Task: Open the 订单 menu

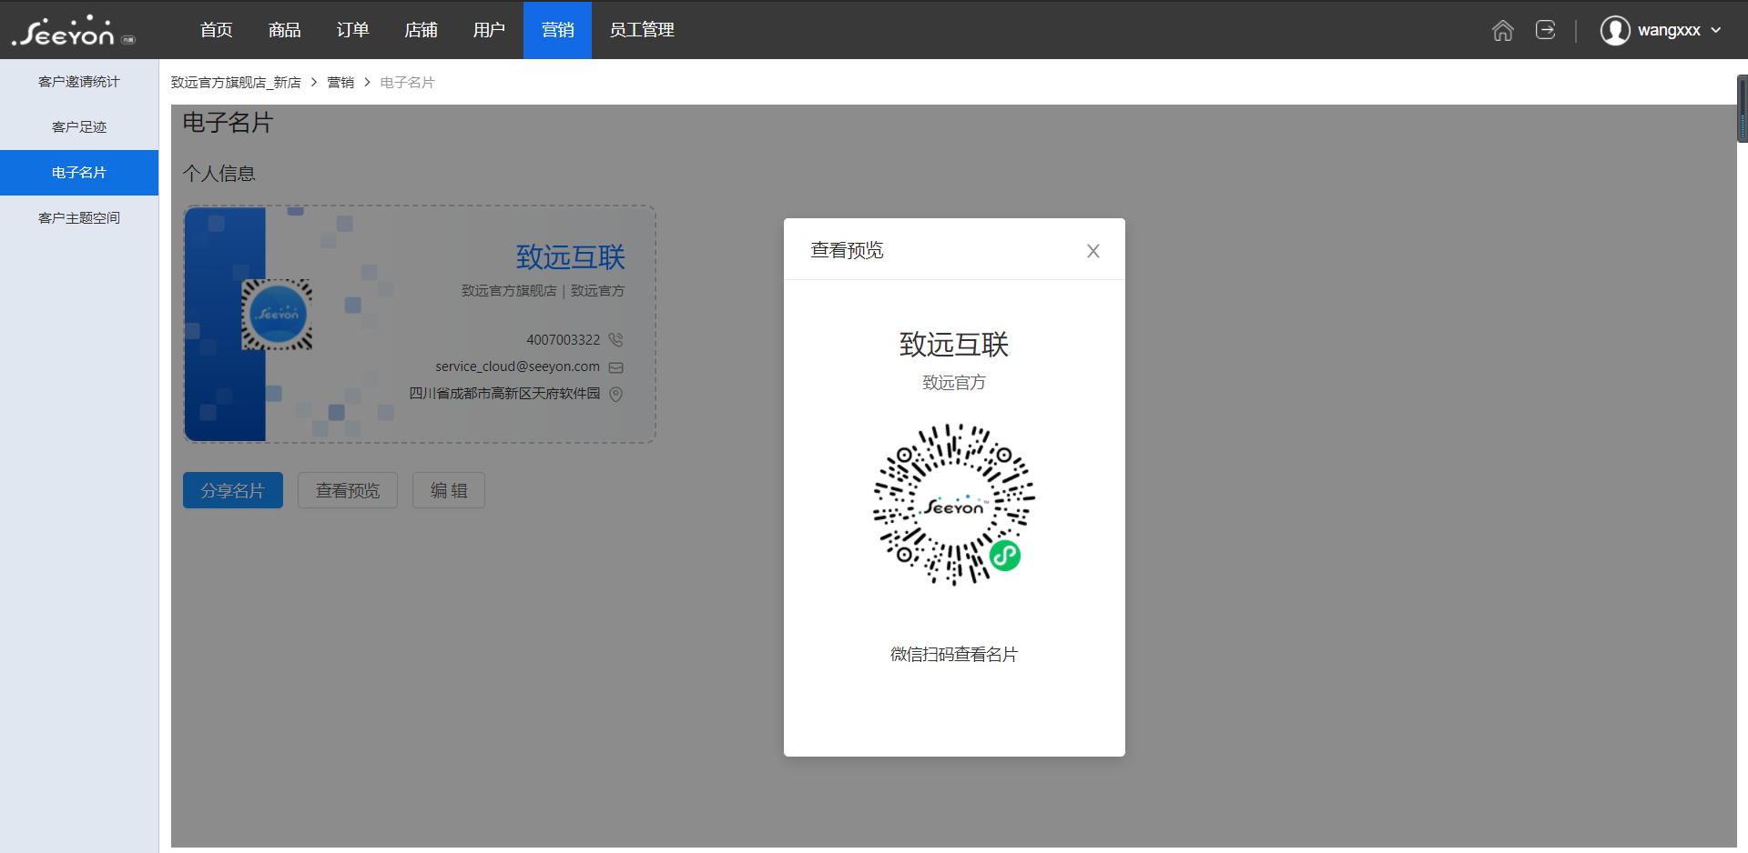Action: coord(352,30)
